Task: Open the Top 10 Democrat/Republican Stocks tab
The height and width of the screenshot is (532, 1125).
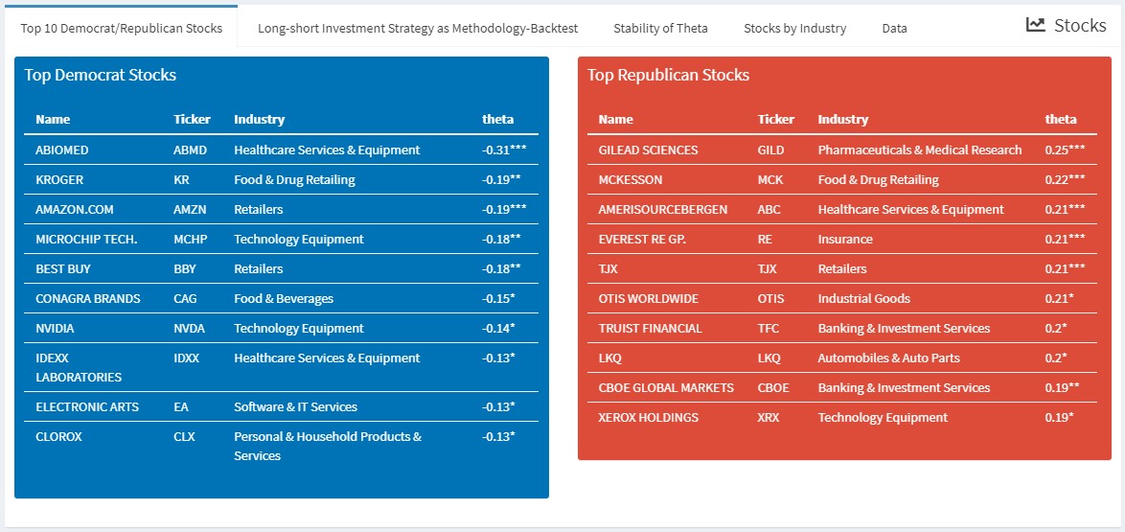Action: [122, 28]
